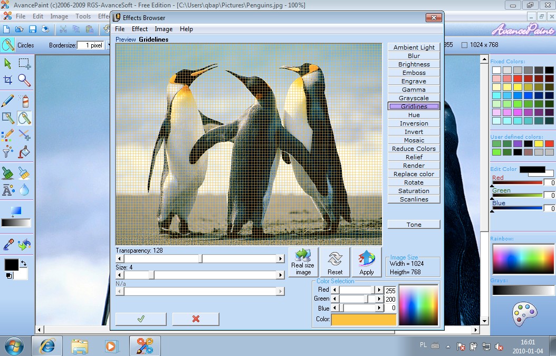Click the Save floppy disk icon
This screenshot has height=356, width=556.
click(x=33, y=29)
